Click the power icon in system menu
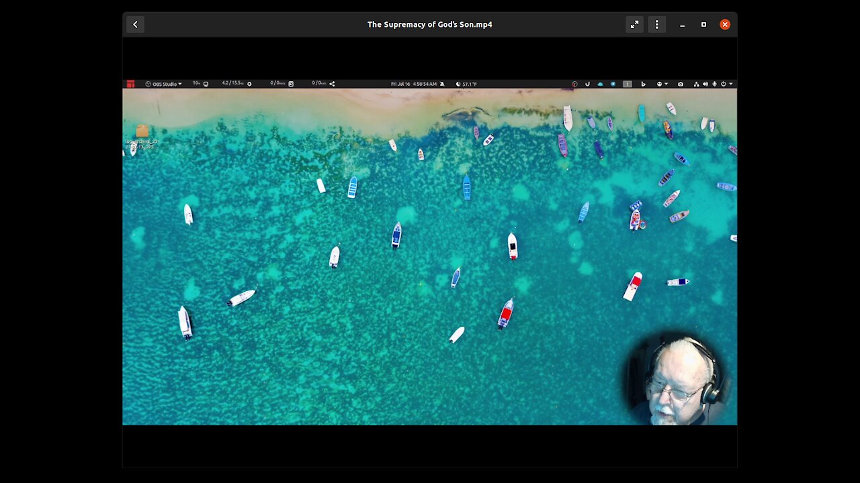The width and height of the screenshot is (860, 483). click(x=723, y=84)
